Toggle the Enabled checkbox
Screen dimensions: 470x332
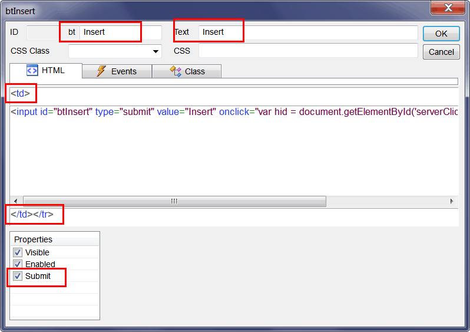click(18, 264)
